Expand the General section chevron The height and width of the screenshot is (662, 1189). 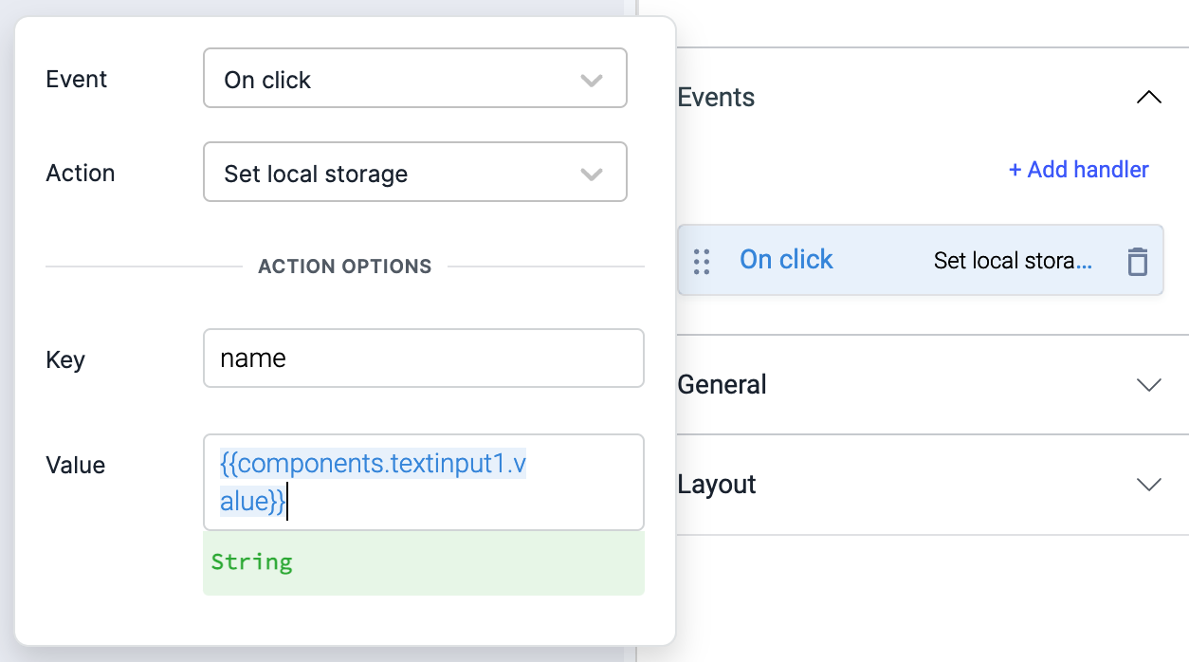tap(1148, 384)
